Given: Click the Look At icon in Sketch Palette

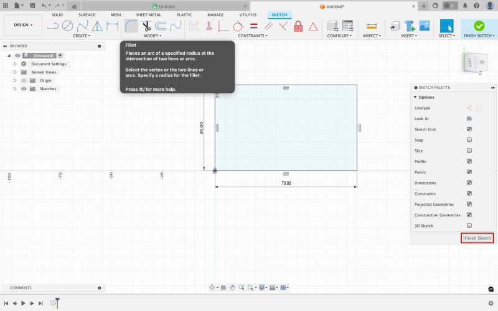Looking at the screenshot, I should point(469,119).
